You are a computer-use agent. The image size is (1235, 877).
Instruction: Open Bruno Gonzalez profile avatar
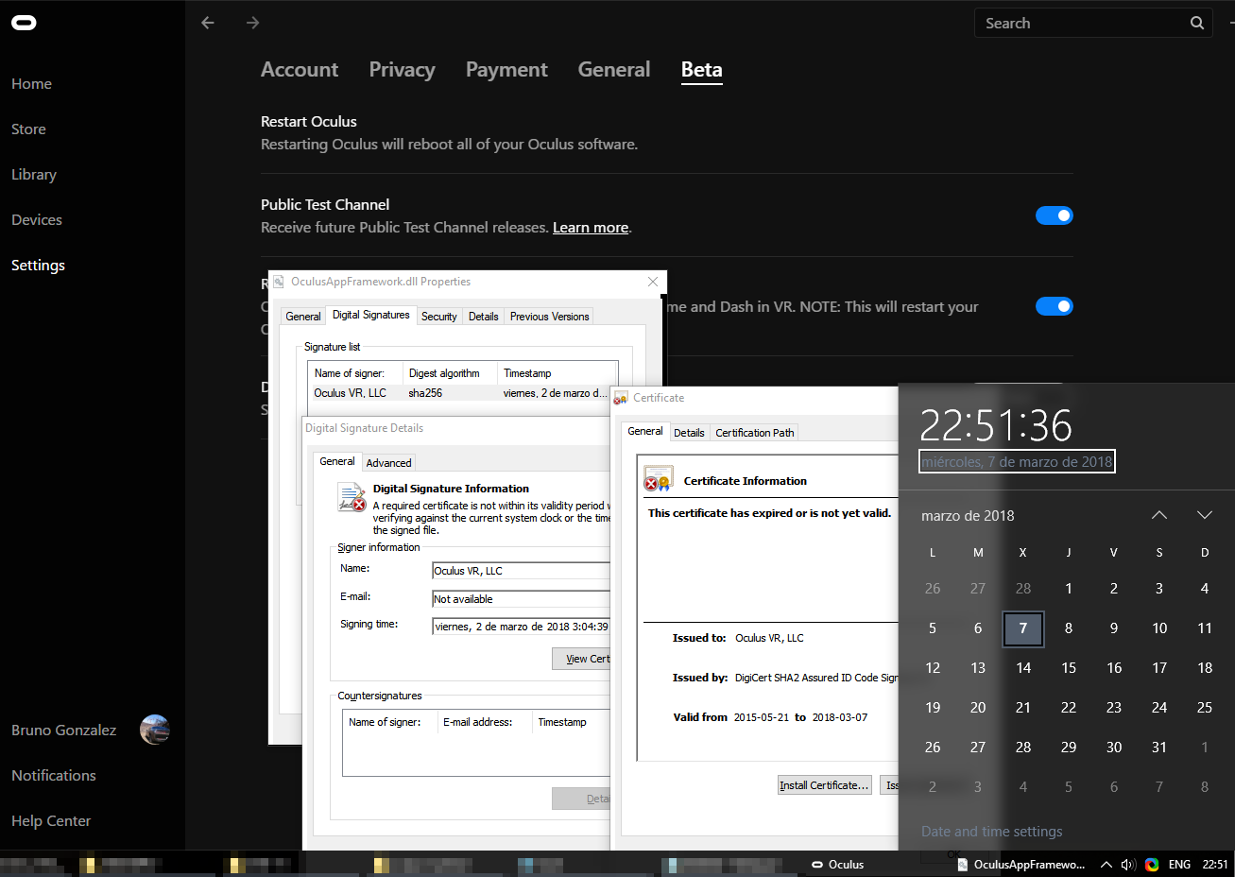[155, 730]
